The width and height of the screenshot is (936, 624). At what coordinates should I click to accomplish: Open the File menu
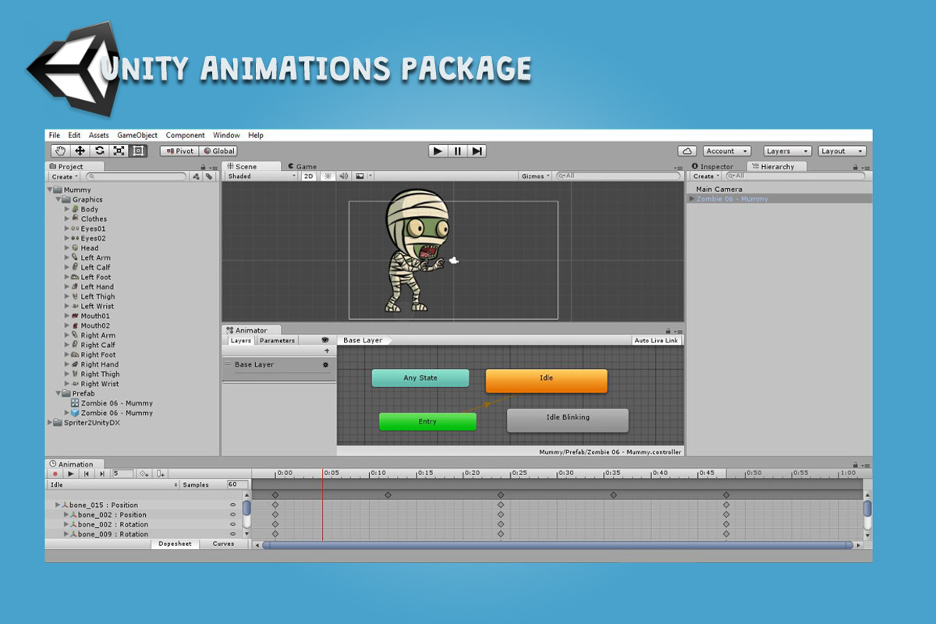coord(55,135)
